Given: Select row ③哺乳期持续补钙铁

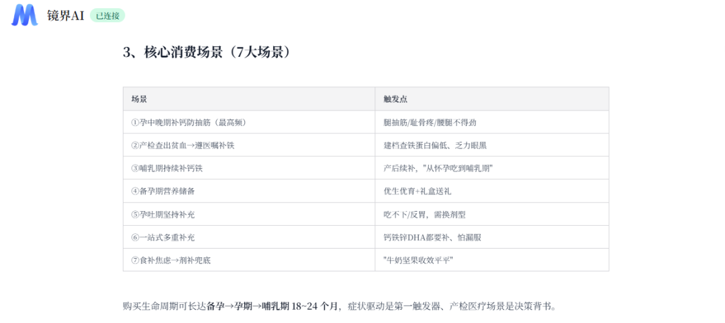Looking at the screenshot, I should (x=366, y=168).
